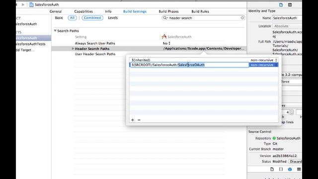The height and width of the screenshot is (179, 318).
Task: Open the Build Phases tab
Action: (x=168, y=11)
